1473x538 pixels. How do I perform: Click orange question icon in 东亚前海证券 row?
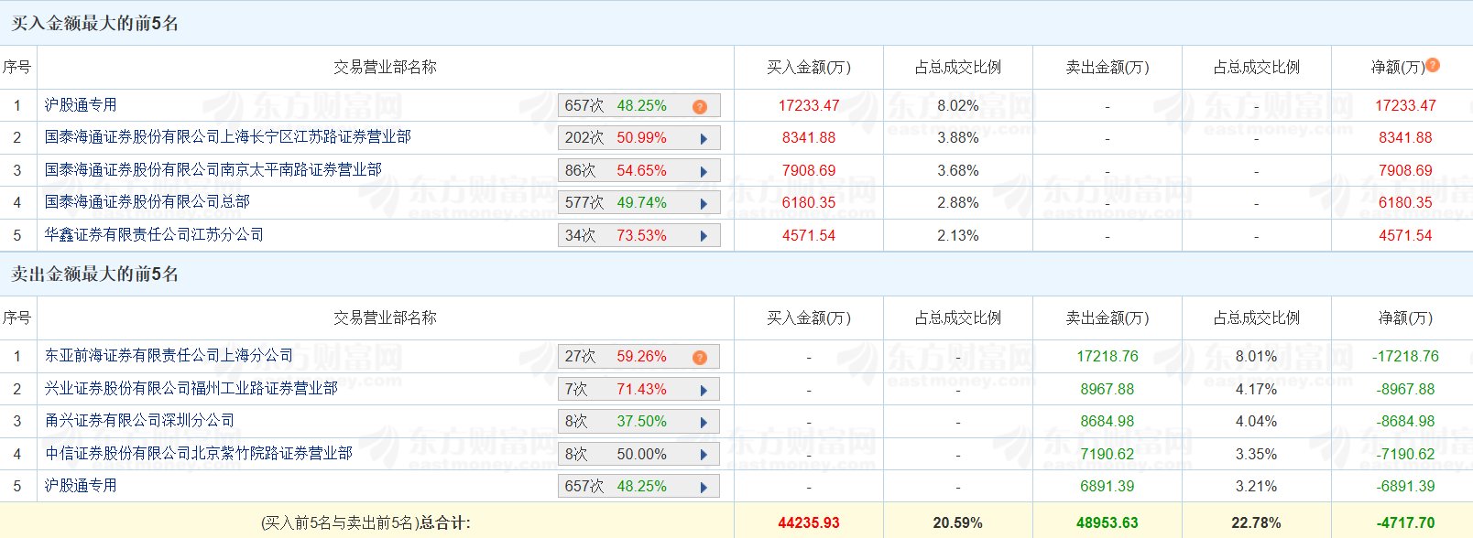[700, 357]
